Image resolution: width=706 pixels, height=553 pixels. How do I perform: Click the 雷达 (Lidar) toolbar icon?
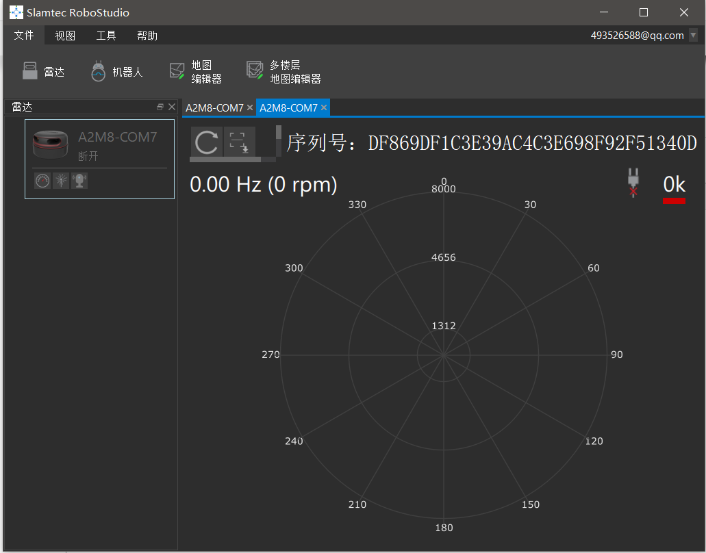pos(42,72)
